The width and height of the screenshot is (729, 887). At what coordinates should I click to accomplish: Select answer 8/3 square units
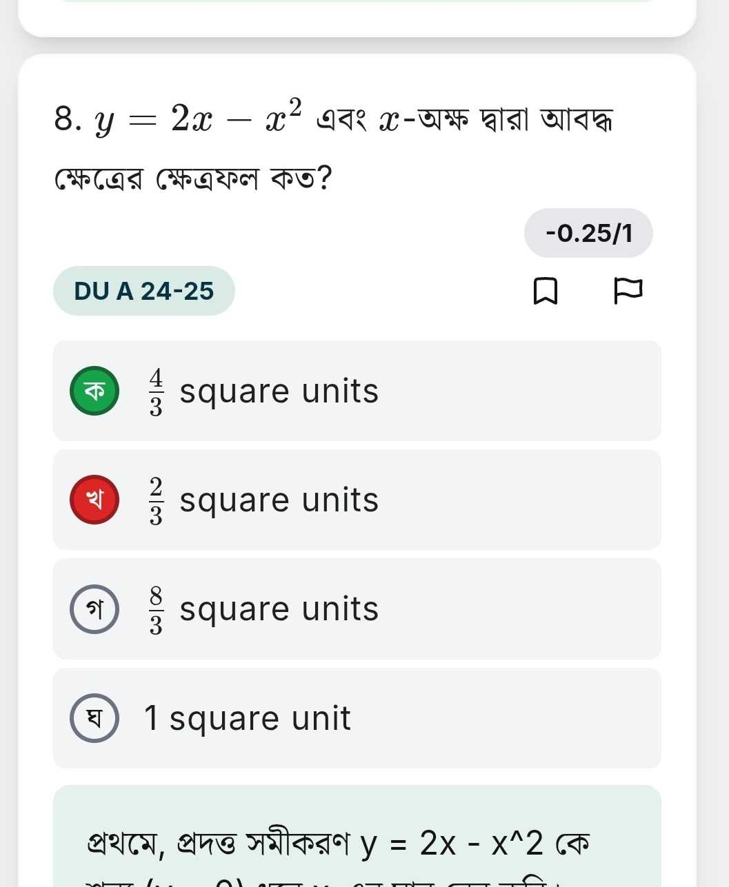click(x=357, y=609)
